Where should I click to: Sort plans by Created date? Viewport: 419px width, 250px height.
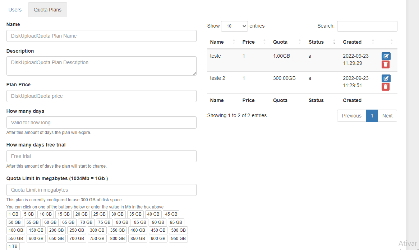(352, 42)
